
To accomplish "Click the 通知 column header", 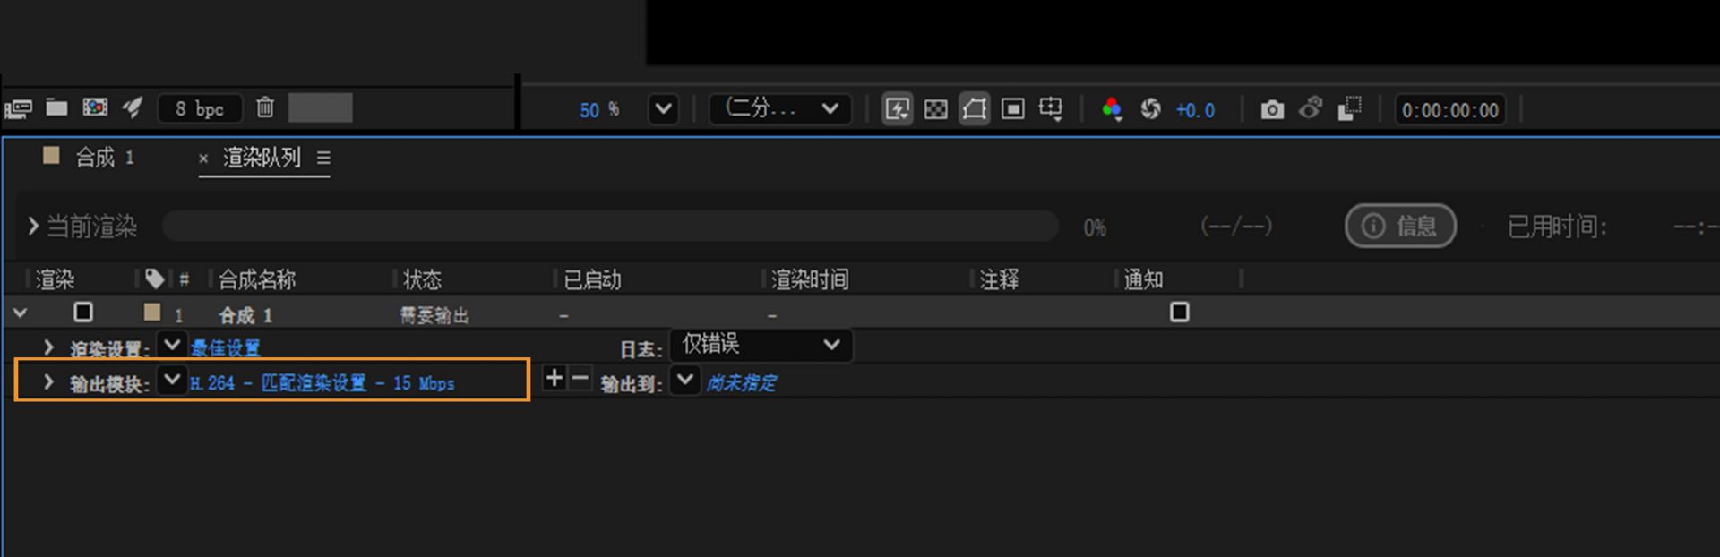I will point(1143,279).
